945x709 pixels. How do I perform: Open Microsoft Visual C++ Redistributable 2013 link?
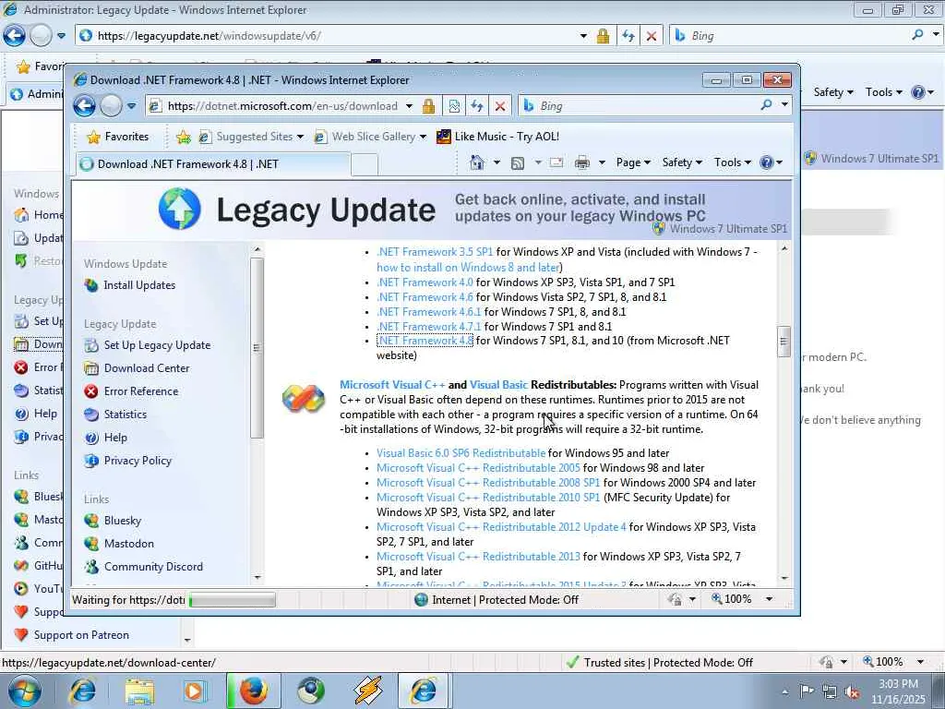pyautogui.click(x=479, y=557)
